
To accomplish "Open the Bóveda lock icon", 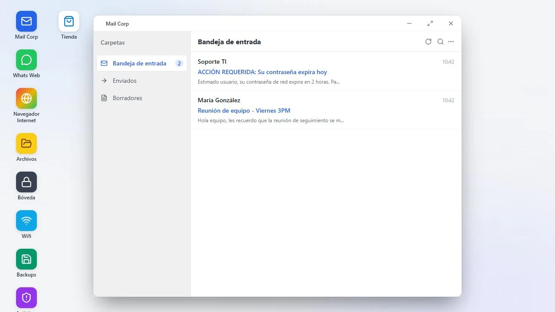I will pyautogui.click(x=26, y=182).
